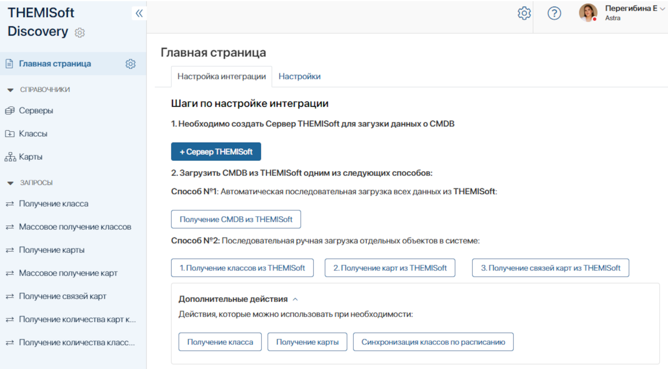Collapse Дополнительные действия panel chevron
Viewport: 668px width, 369px height.
point(295,299)
